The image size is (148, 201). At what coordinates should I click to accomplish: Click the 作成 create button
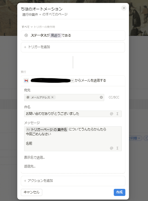(119, 192)
